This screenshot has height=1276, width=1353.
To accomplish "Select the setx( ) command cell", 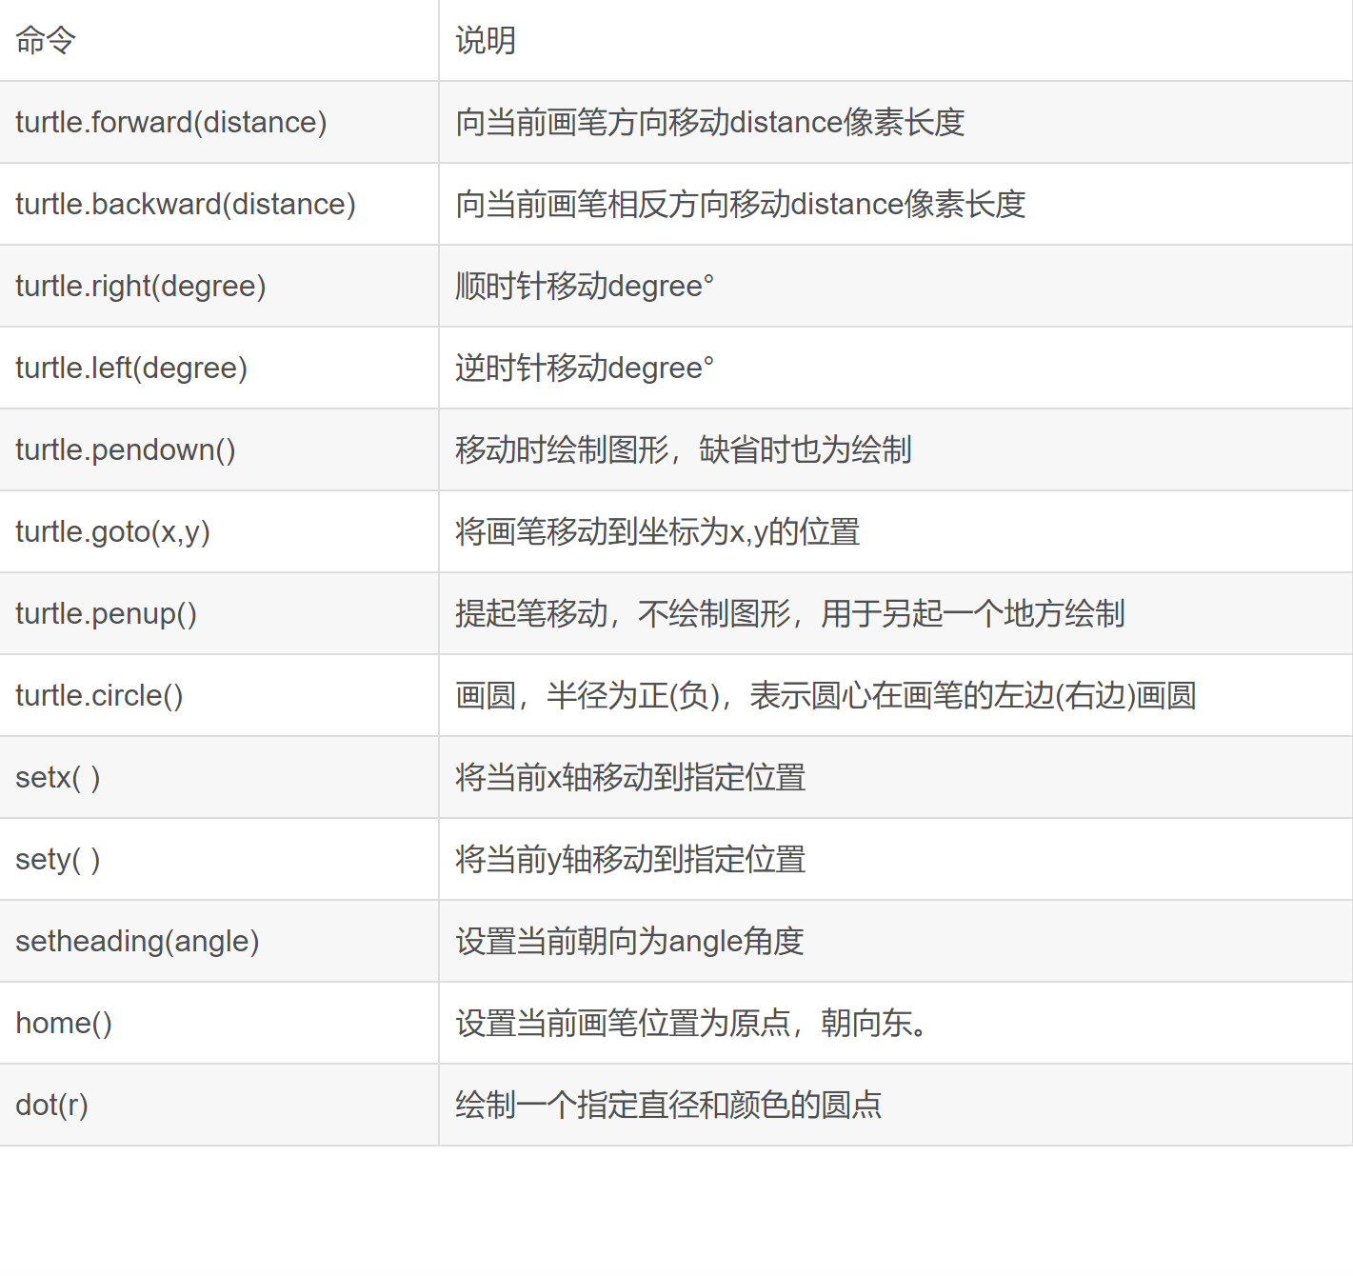I will point(58,777).
